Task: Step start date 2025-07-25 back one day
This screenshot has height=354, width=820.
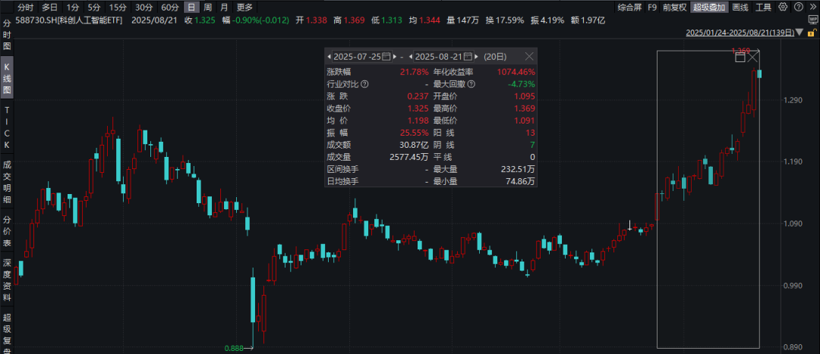Action: pos(329,57)
